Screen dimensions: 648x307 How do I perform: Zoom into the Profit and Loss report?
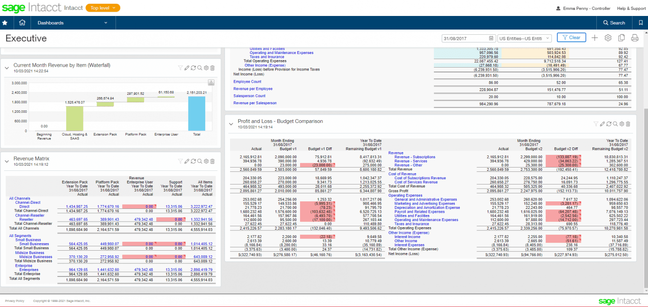(x=615, y=124)
